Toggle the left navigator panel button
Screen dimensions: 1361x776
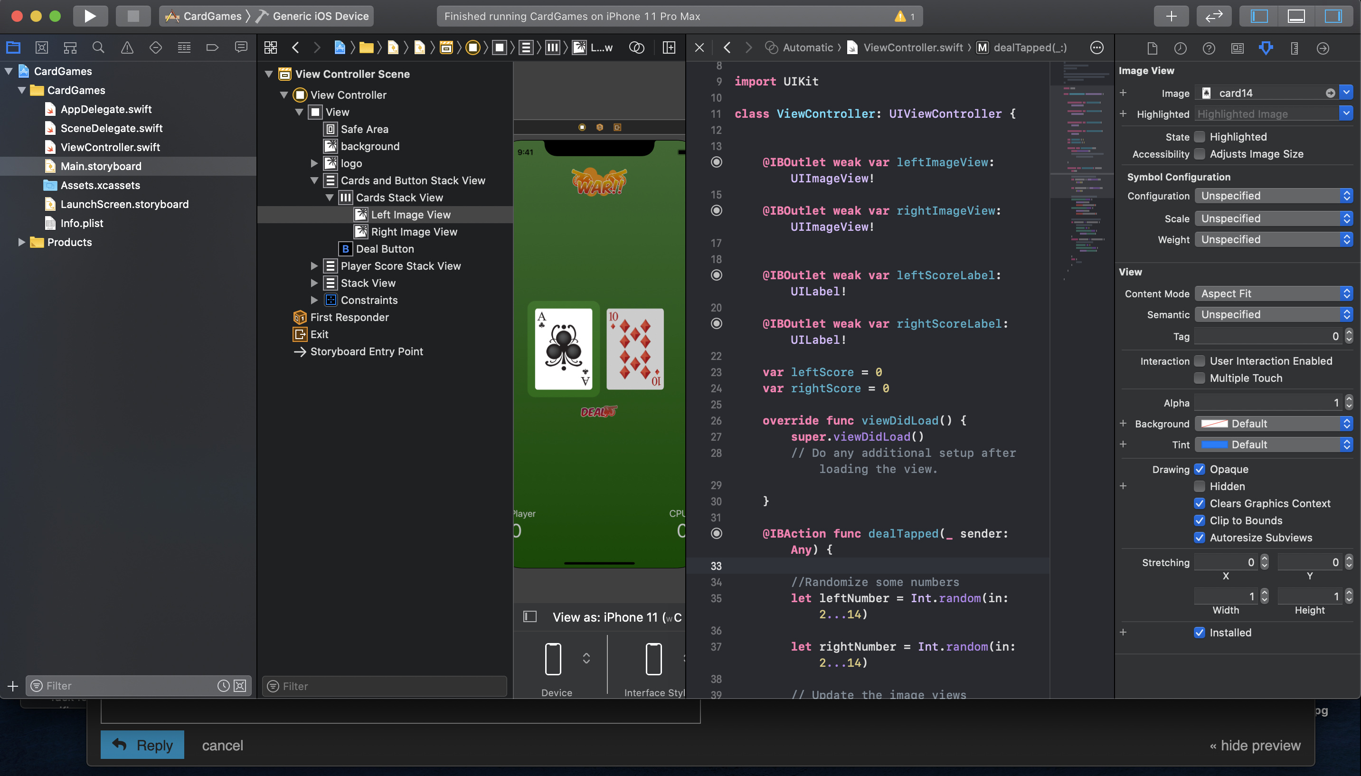tap(1259, 16)
